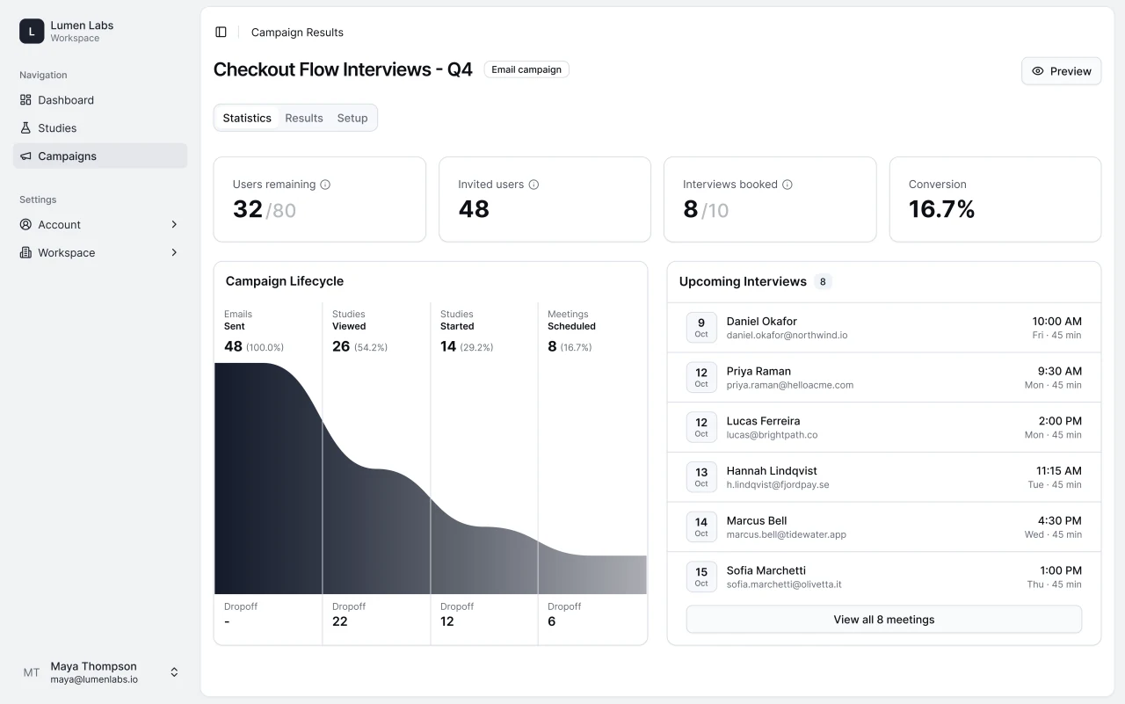Open Daniel Okafor's interview row
The width and height of the screenshot is (1125, 704).
(884, 328)
